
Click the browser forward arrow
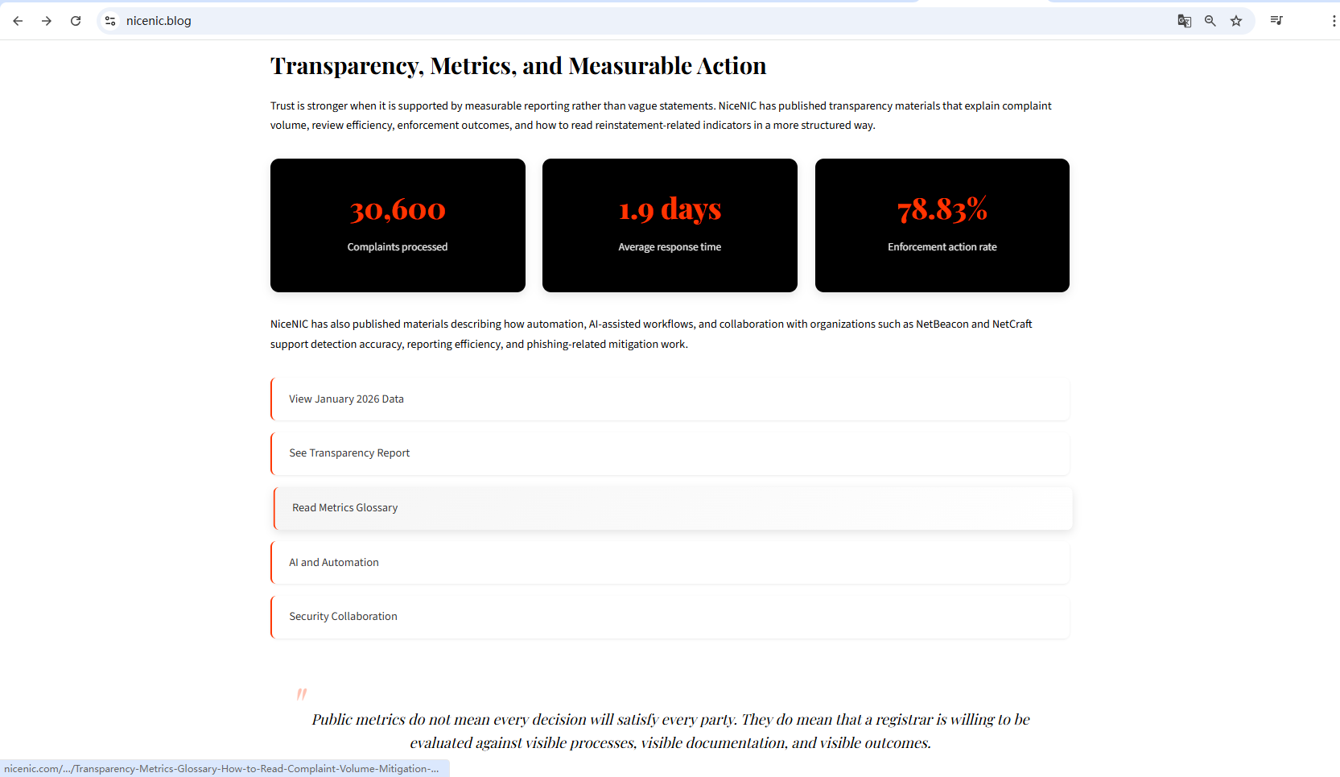(47, 21)
